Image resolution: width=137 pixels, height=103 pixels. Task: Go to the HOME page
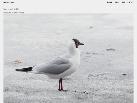[110, 3]
